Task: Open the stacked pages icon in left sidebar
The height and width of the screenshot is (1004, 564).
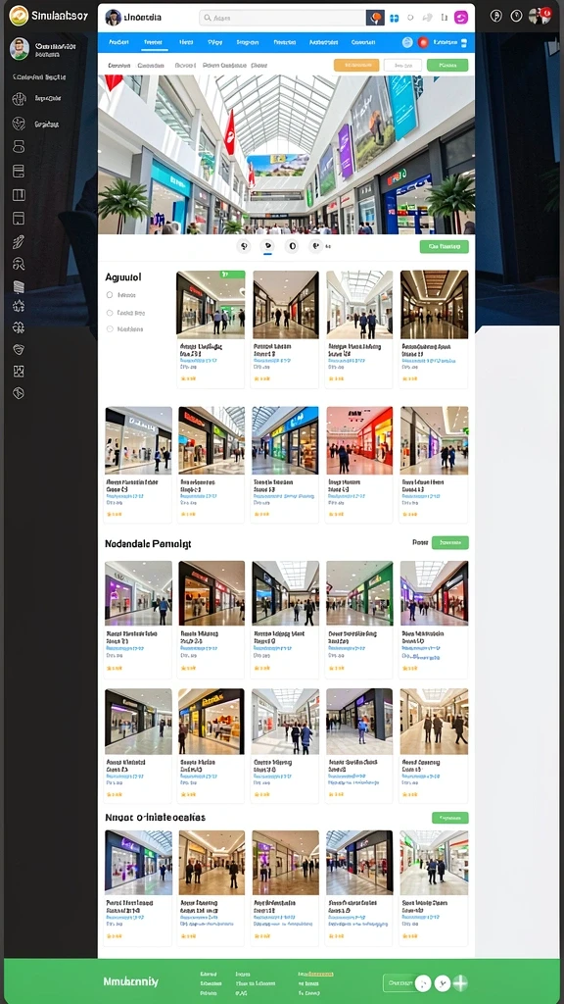Action: pos(19,286)
